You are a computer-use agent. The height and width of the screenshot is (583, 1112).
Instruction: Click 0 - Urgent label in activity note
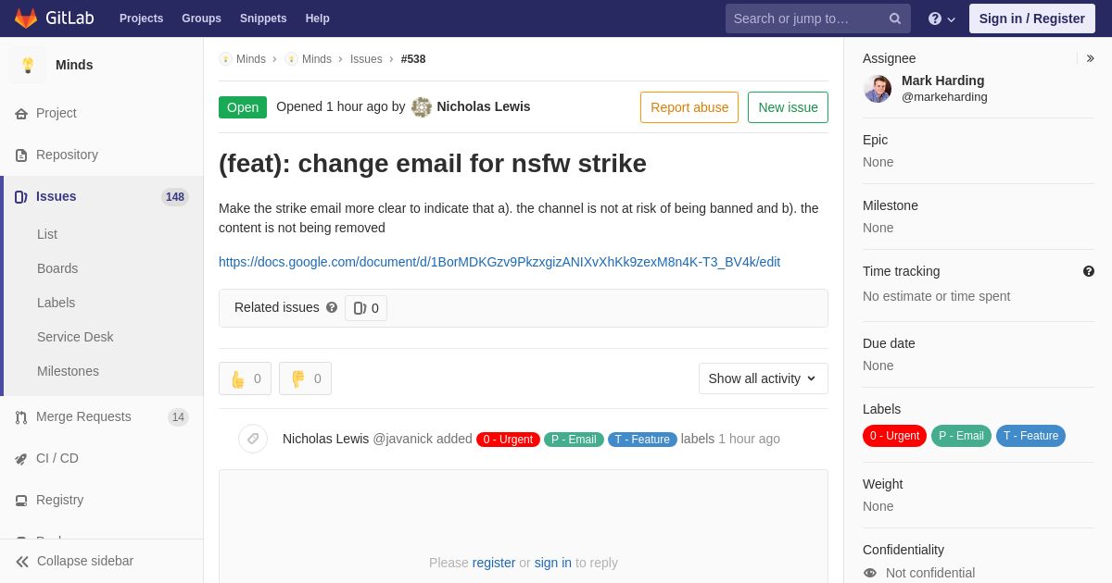click(508, 440)
